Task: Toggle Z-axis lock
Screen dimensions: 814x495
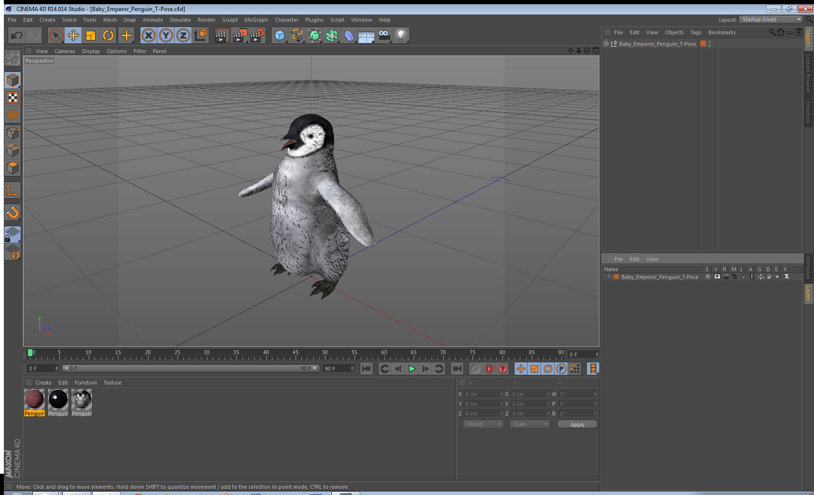Action: (183, 35)
